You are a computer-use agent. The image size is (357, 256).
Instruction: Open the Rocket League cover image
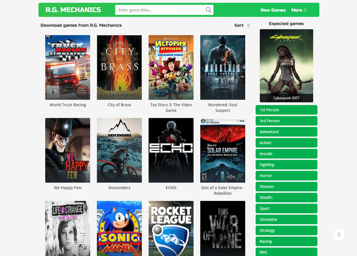tap(171, 228)
